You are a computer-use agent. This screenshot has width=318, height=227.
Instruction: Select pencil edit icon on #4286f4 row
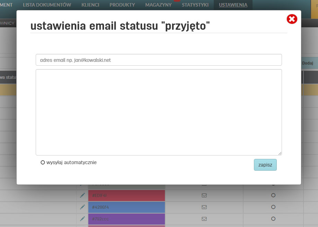[82, 207]
